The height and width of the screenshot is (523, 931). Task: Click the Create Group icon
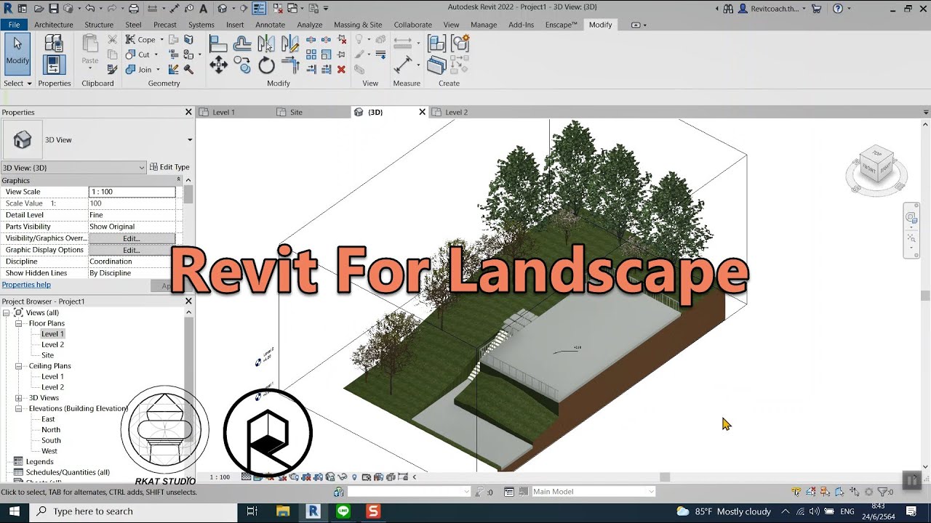(460, 44)
